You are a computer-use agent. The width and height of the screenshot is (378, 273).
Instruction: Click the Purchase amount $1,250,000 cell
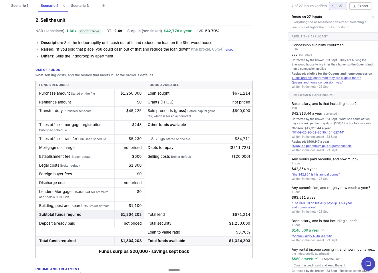pos(129,93)
